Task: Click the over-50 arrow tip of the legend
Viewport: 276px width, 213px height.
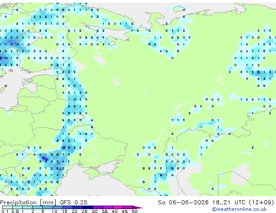Action: click(x=138, y=207)
